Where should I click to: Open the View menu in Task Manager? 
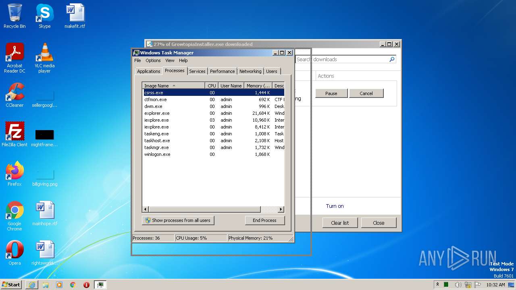coord(170,60)
